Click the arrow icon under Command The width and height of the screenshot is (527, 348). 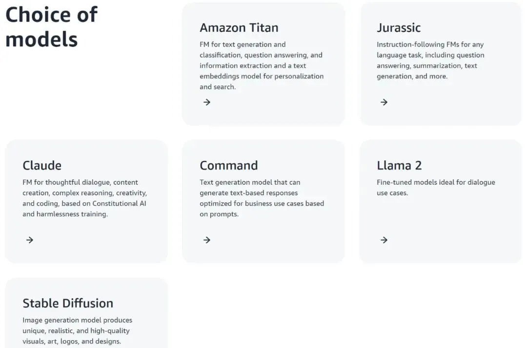(x=207, y=240)
